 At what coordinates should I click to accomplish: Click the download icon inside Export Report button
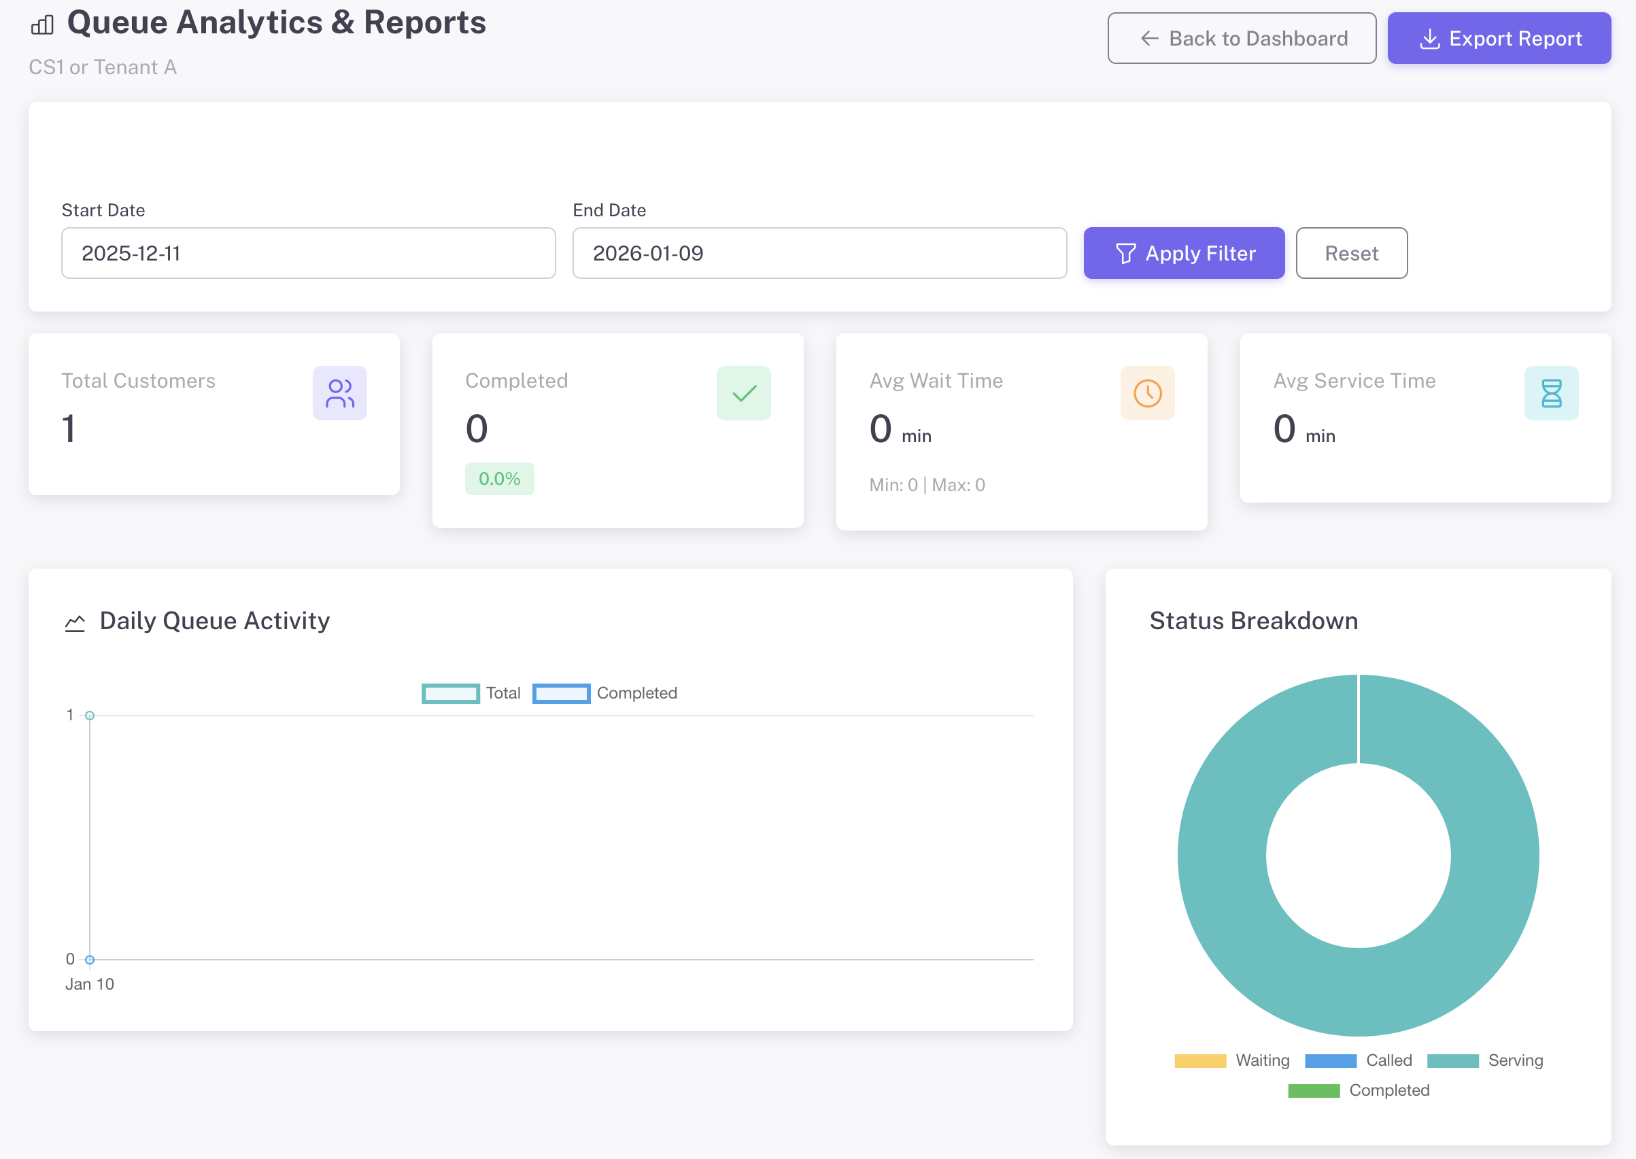click(x=1429, y=39)
